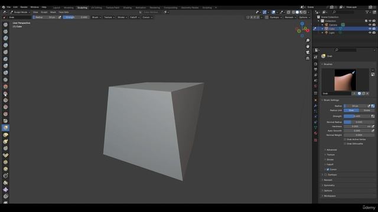
Task: Open the header Remesh dropdown
Action: [x=290, y=17]
